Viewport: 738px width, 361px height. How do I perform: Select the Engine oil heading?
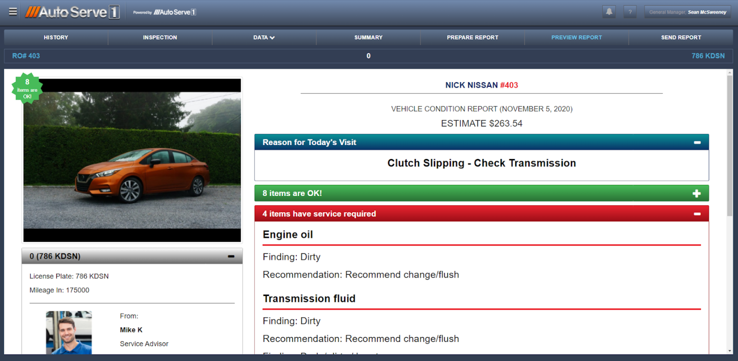coord(288,235)
